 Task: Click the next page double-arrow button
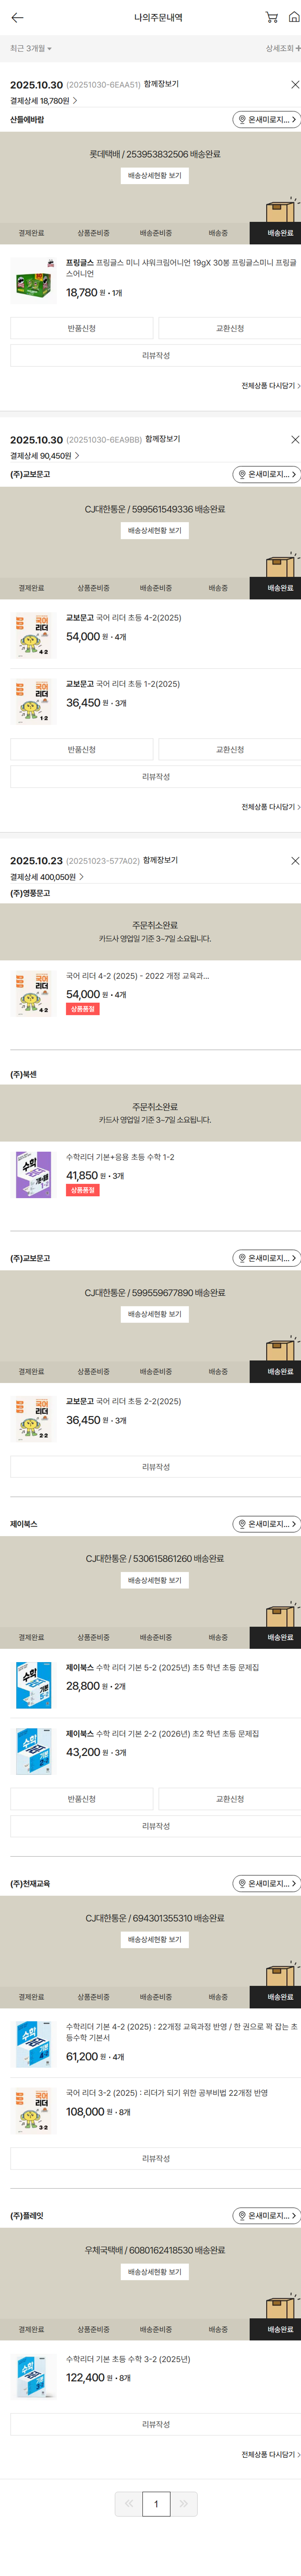pyautogui.click(x=184, y=2504)
